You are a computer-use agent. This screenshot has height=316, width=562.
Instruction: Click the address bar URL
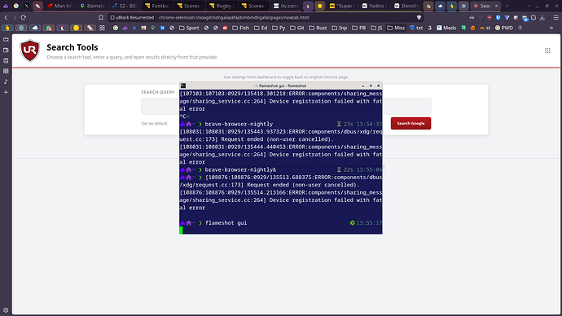pos(234,17)
